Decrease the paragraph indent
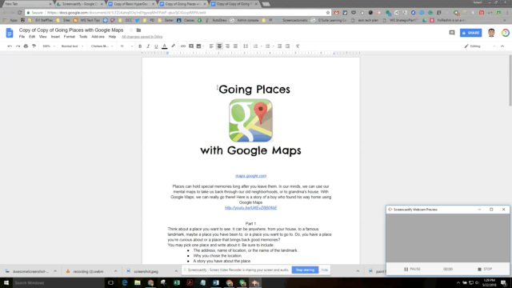The height and width of the screenshot is (288, 512). 279,46
